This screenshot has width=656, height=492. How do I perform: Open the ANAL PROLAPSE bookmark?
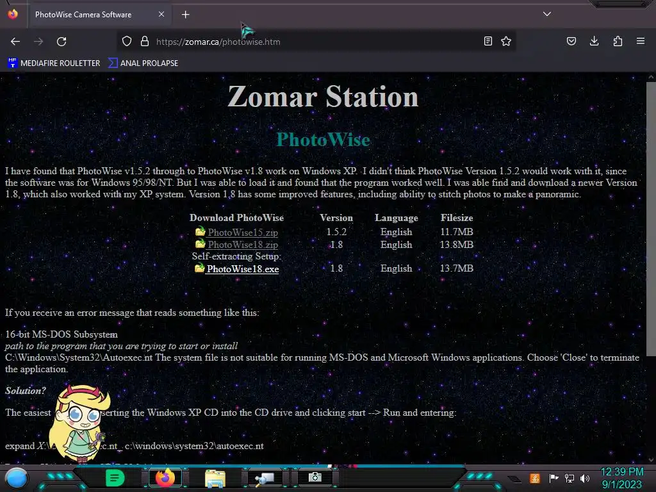(143, 63)
